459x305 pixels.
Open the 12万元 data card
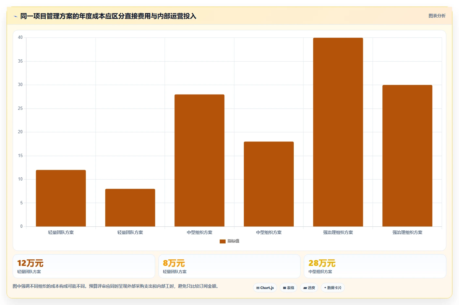coord(84,266)
